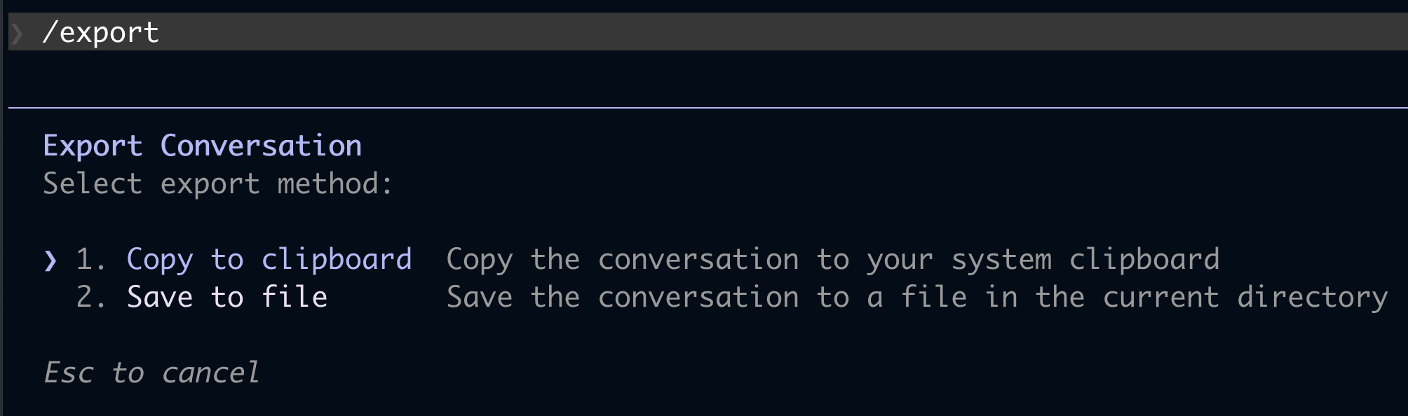Image resolution: width=1408 pixels, height=416 pixels.
Task: Click the Select export method prompt text
Action: point(218,184)
